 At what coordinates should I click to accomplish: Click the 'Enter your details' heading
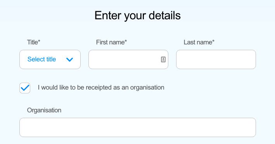137,15
